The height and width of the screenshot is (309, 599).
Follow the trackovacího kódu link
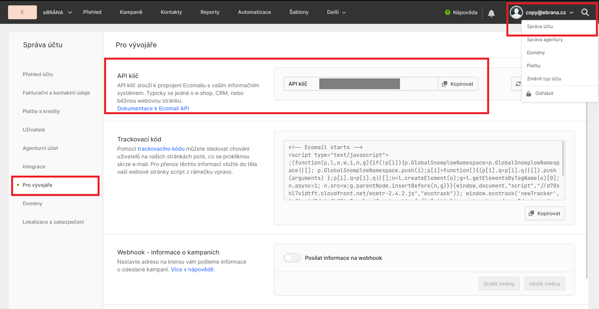pos(161,149)
